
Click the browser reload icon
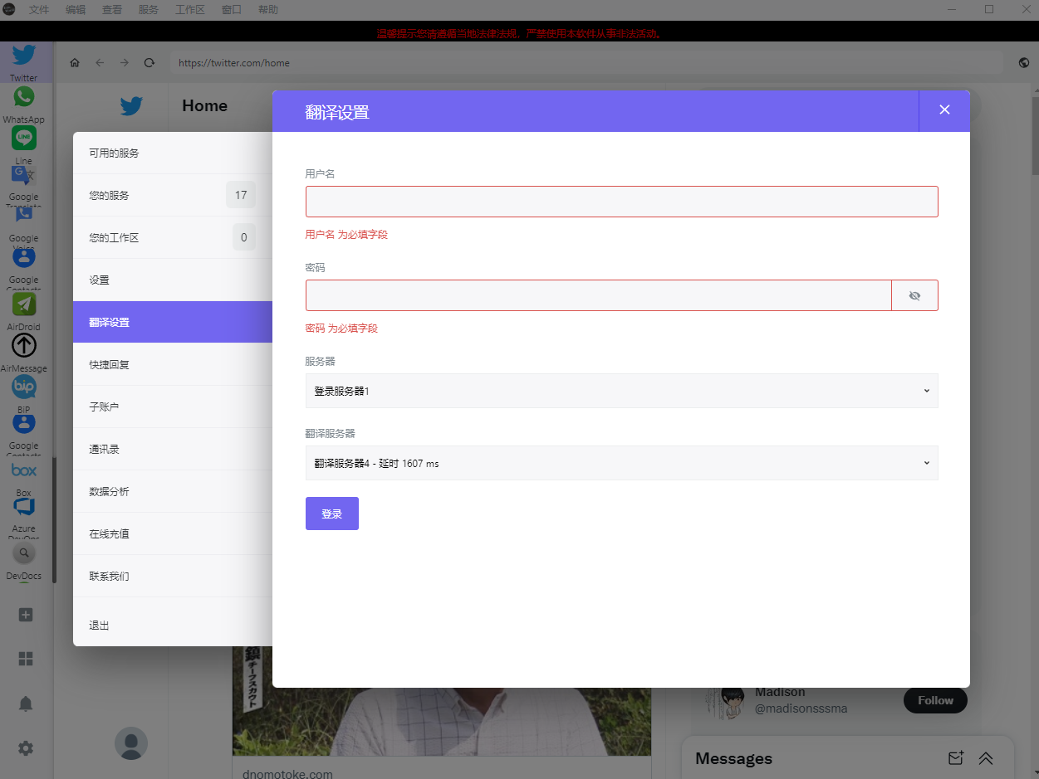click(x=149, y=63)
